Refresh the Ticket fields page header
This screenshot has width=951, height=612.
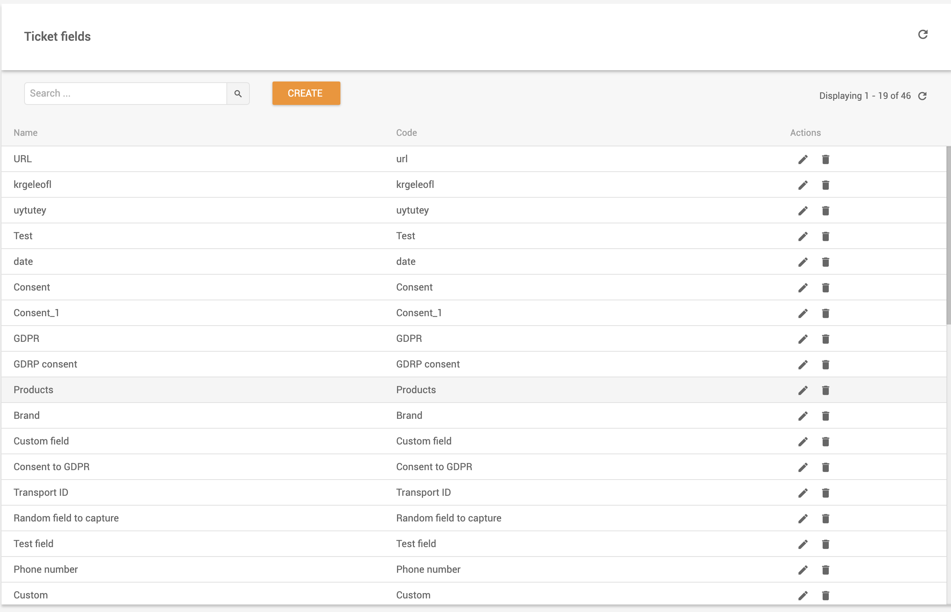923,35
